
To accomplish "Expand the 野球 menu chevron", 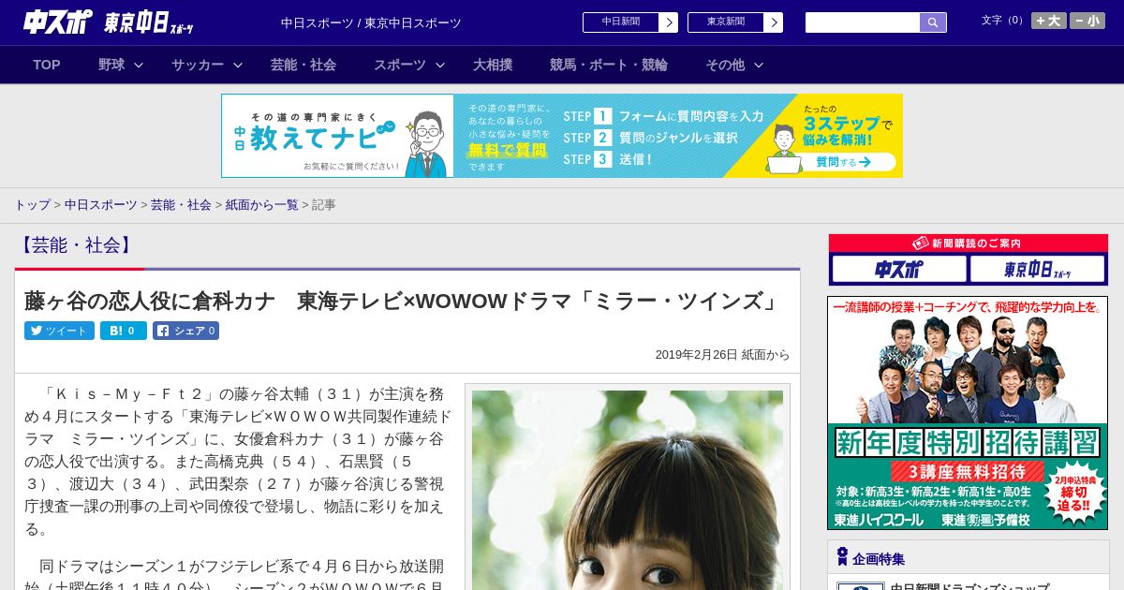I will point(139,65).
